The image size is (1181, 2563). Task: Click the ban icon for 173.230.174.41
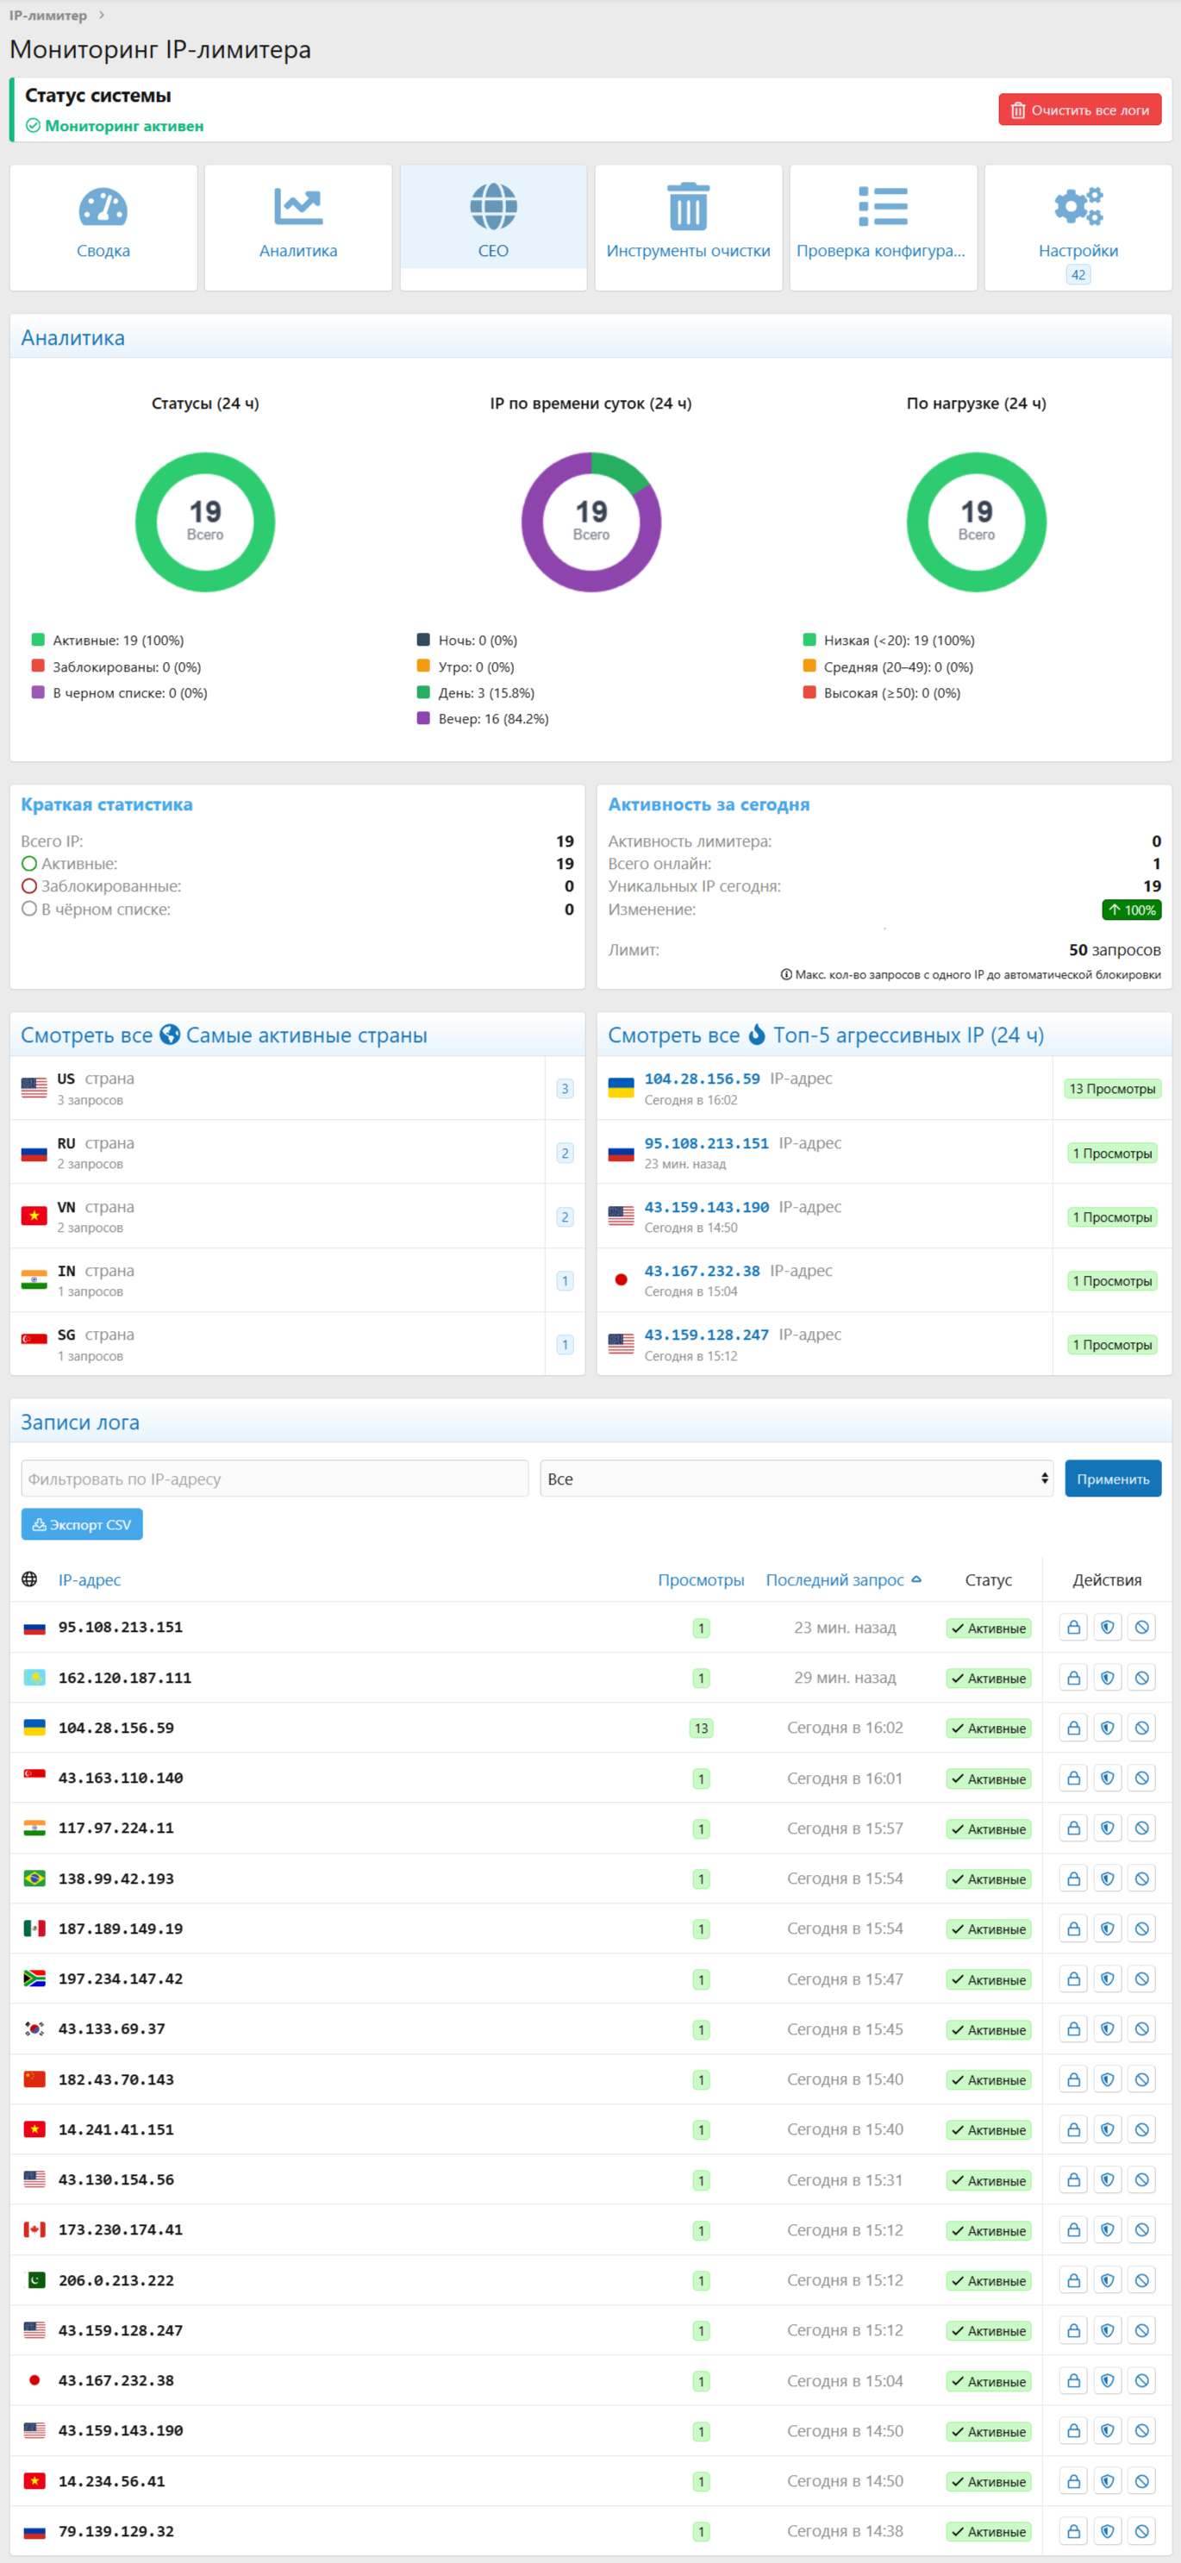pyautogui.click(x=1142, y=2229)
